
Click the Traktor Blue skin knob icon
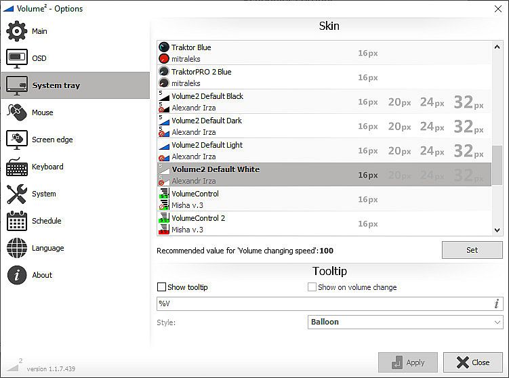[x=164, y=47]
